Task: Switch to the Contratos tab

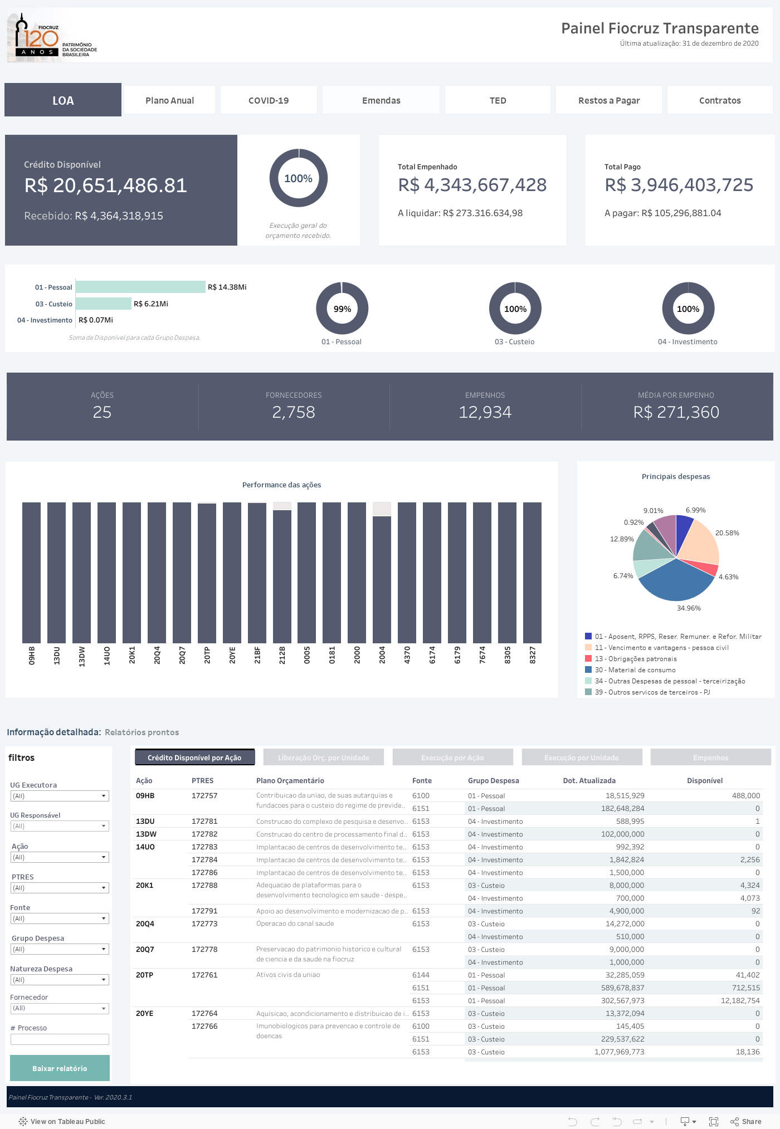Action: coord(720,100)
